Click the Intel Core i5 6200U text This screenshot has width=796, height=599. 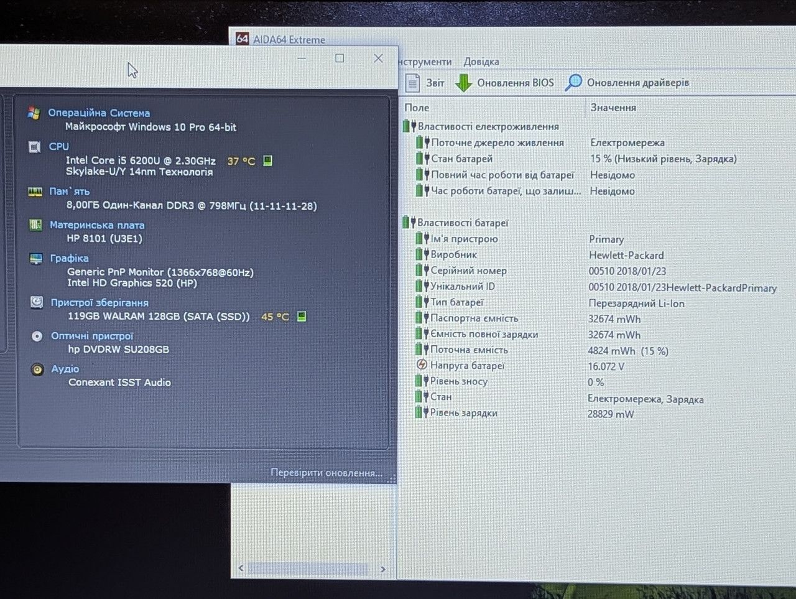141,160
